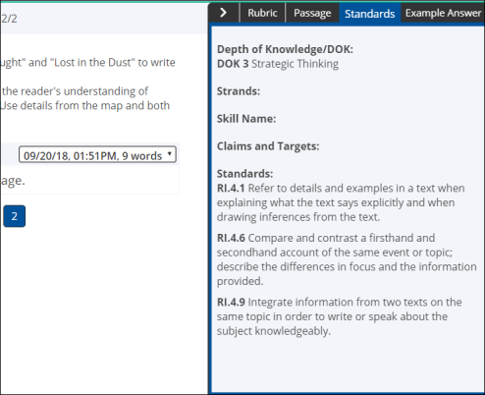This screenshot has height=395, width=485.
Task: Click the student response text area
Action: (x=89, y=180)
